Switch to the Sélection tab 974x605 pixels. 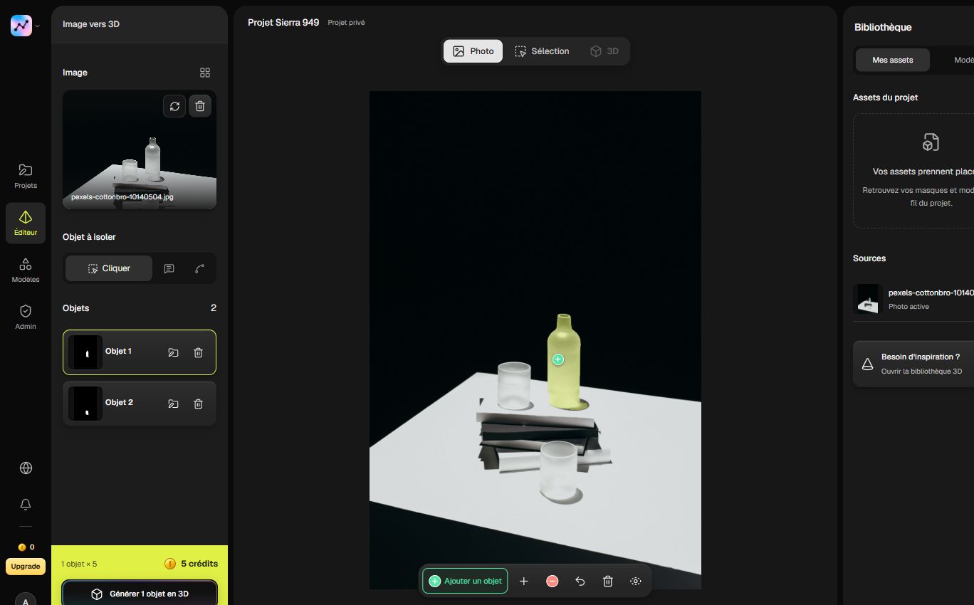point(542,51)
